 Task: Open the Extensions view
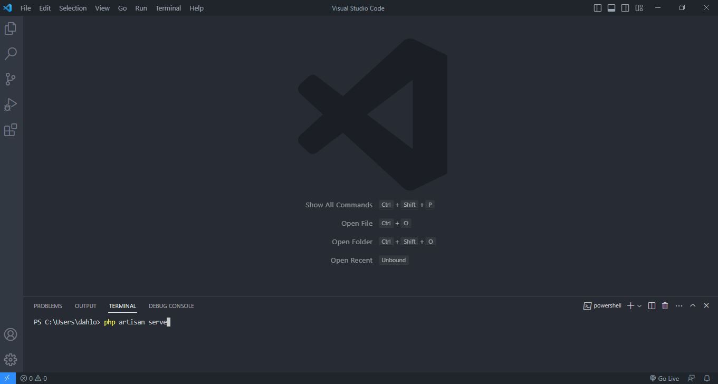coord(11,130)
